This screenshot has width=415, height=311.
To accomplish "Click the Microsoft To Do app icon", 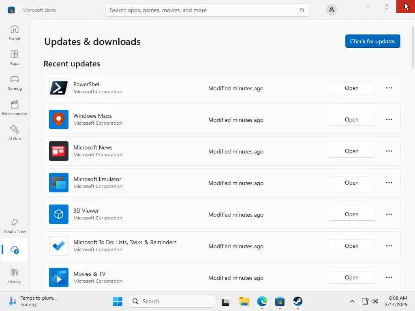I will coord(59,246).
